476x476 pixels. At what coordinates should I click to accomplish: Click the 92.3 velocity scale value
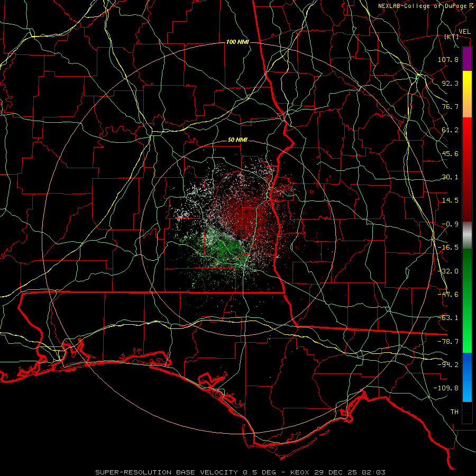pos(450,83)
